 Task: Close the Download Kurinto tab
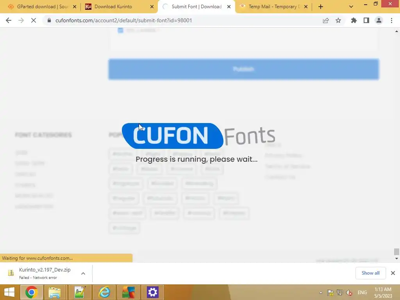152,7
